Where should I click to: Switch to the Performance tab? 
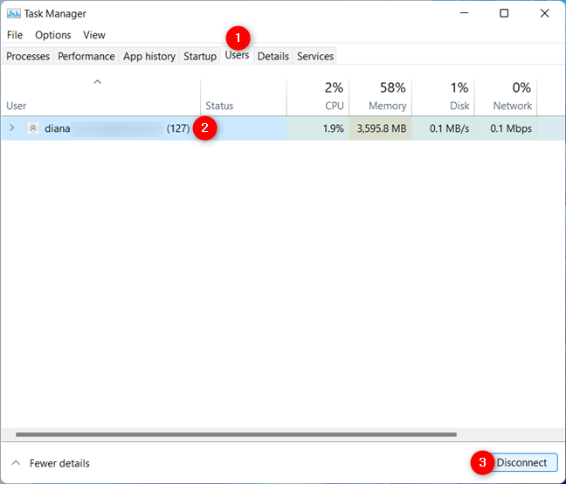86,56
